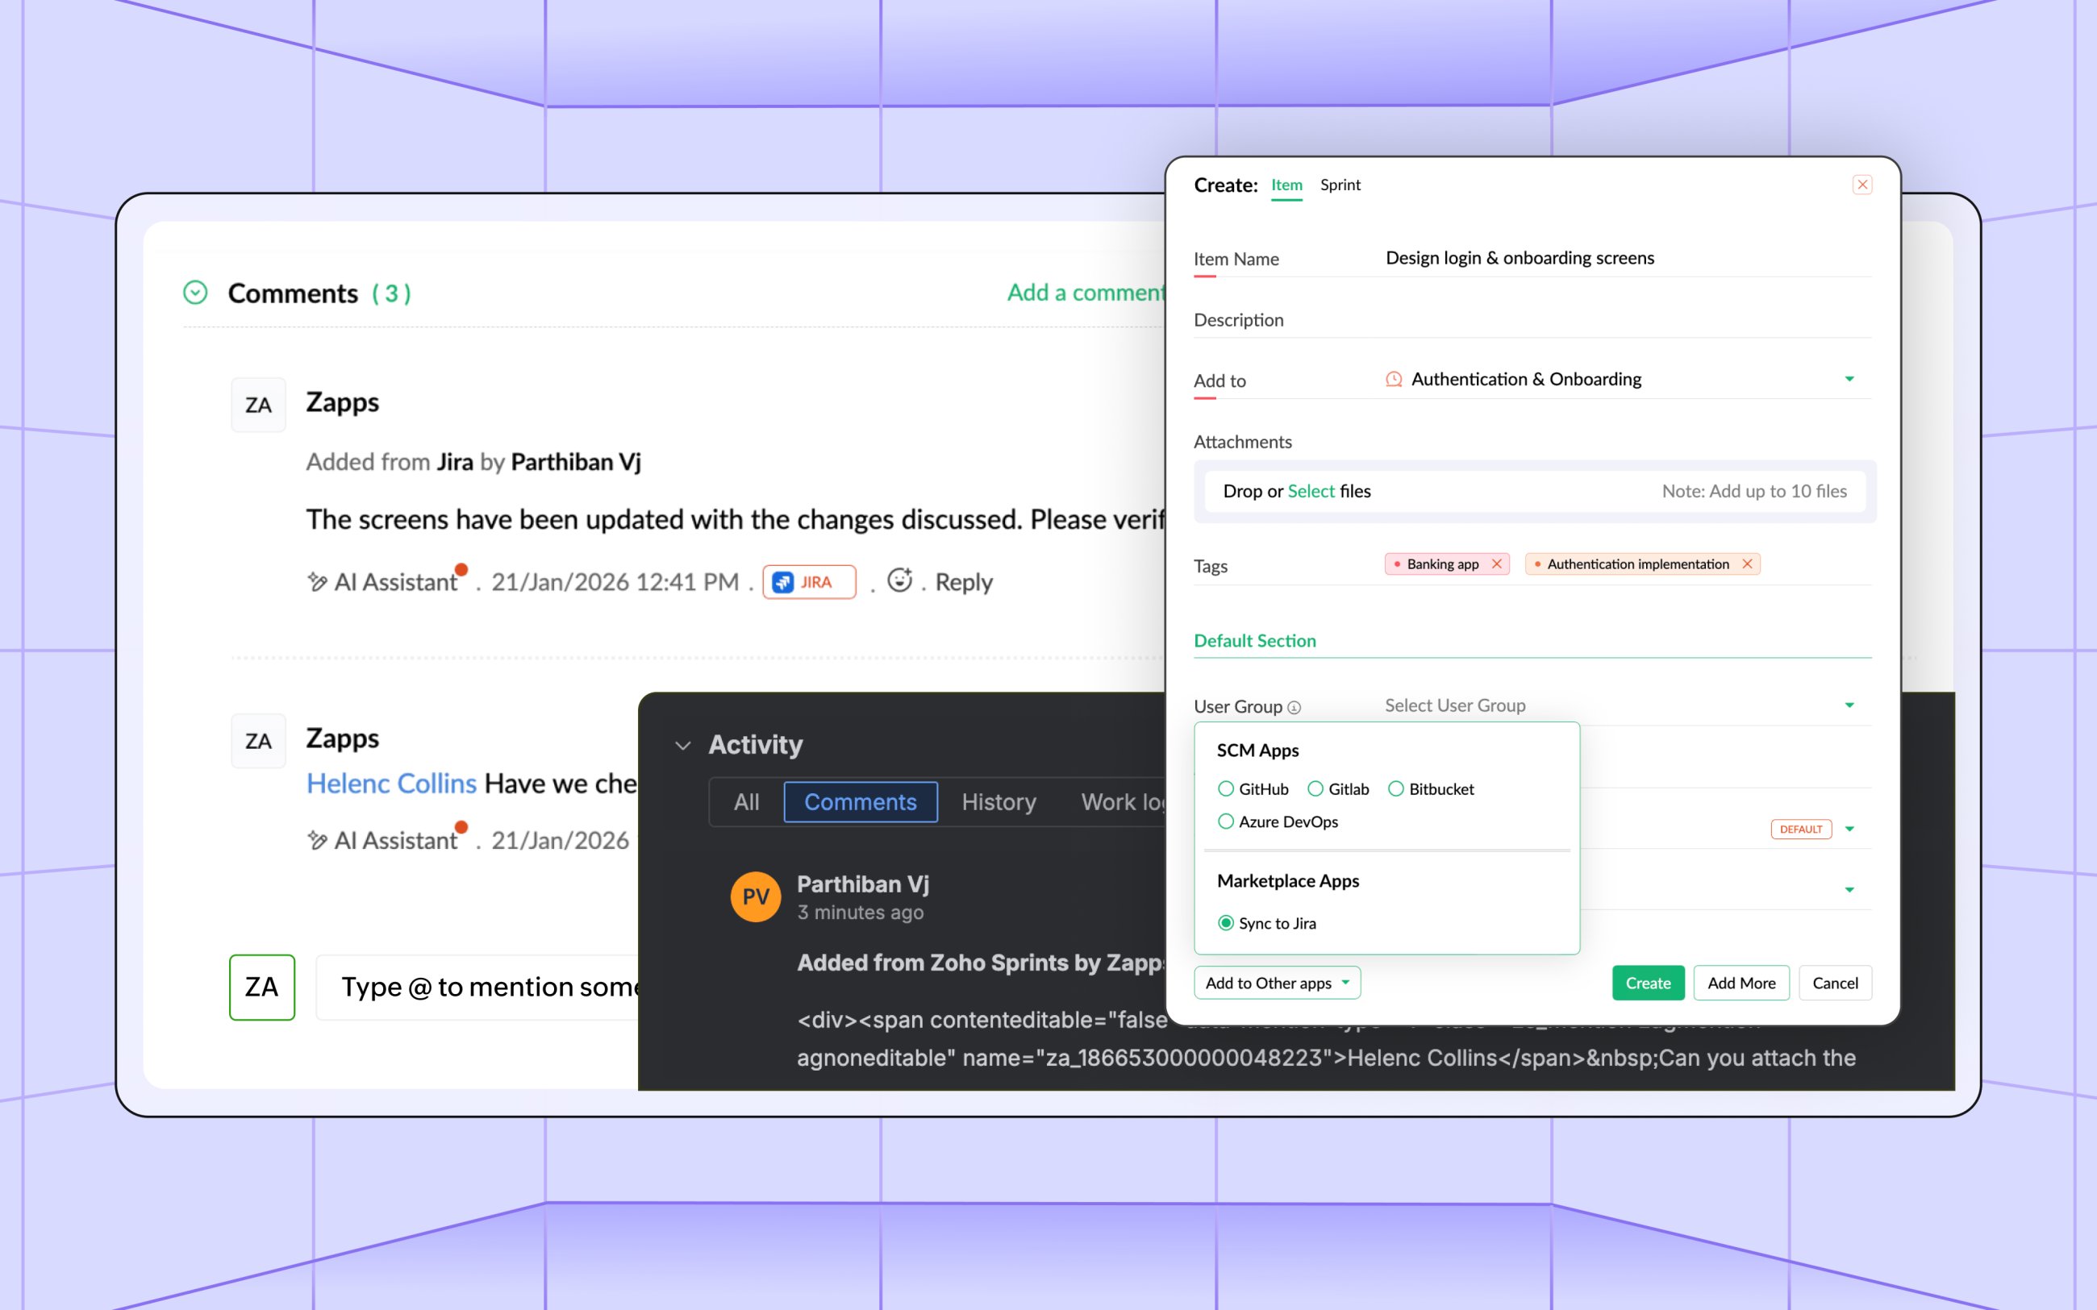Click the ZA avatar on the first Zapps comment
The height and width of the screenshot is (1310, 2097).
[x=257, y=404]
